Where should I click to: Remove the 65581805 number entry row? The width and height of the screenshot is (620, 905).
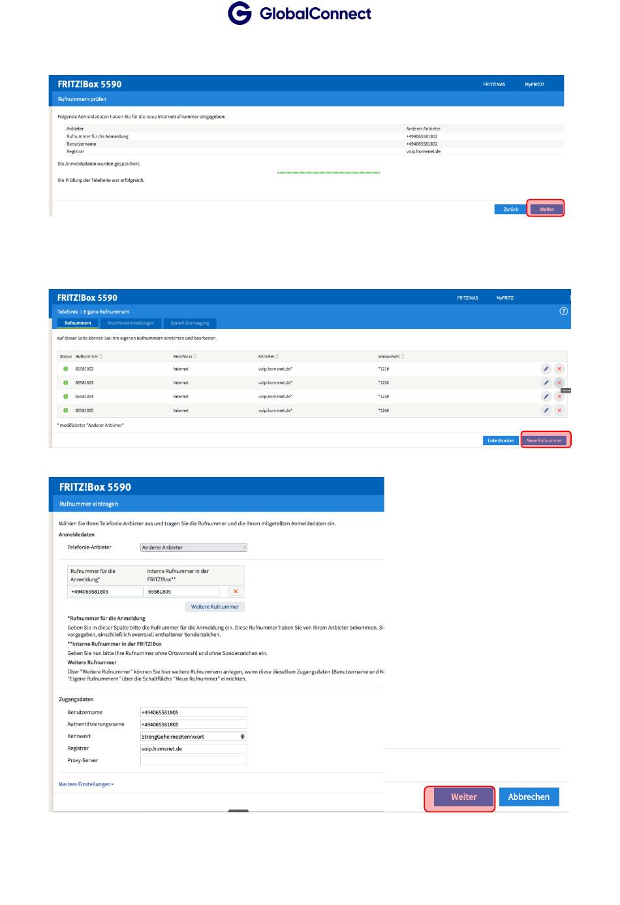point(236,591)
